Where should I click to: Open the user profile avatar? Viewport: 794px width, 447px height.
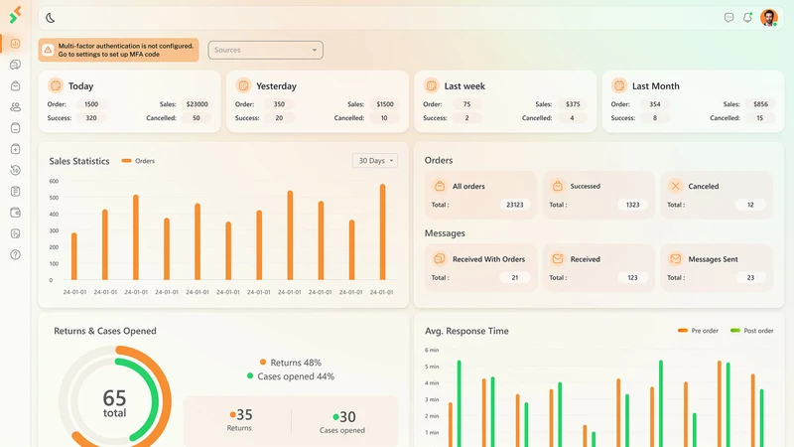point(768,18)
